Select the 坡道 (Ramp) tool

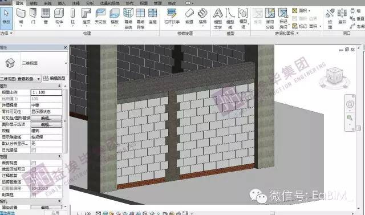(x=189, y=17)
